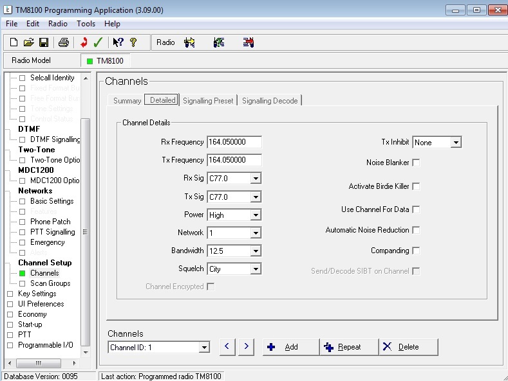Click the green checkmark validate icon
Screen dimensions: 508x381
click(x=98, y=42)
